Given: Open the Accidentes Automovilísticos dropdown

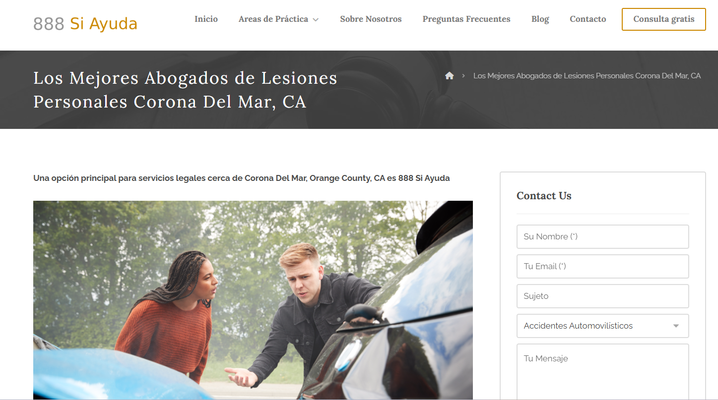Looking at the screenshot, I should [602, 326].
